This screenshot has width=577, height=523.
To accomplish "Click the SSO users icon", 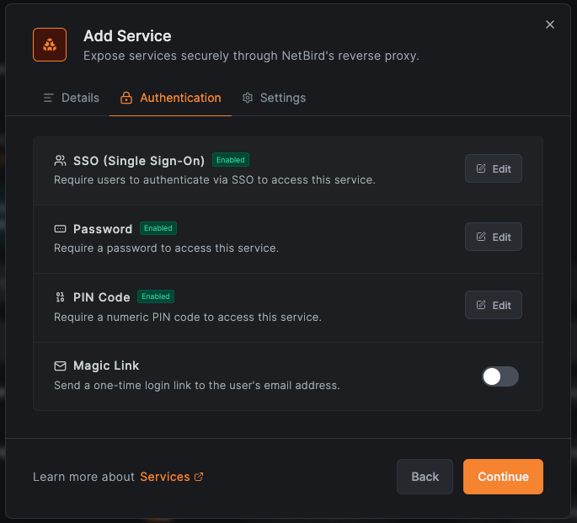I will [x=60, y=160].
